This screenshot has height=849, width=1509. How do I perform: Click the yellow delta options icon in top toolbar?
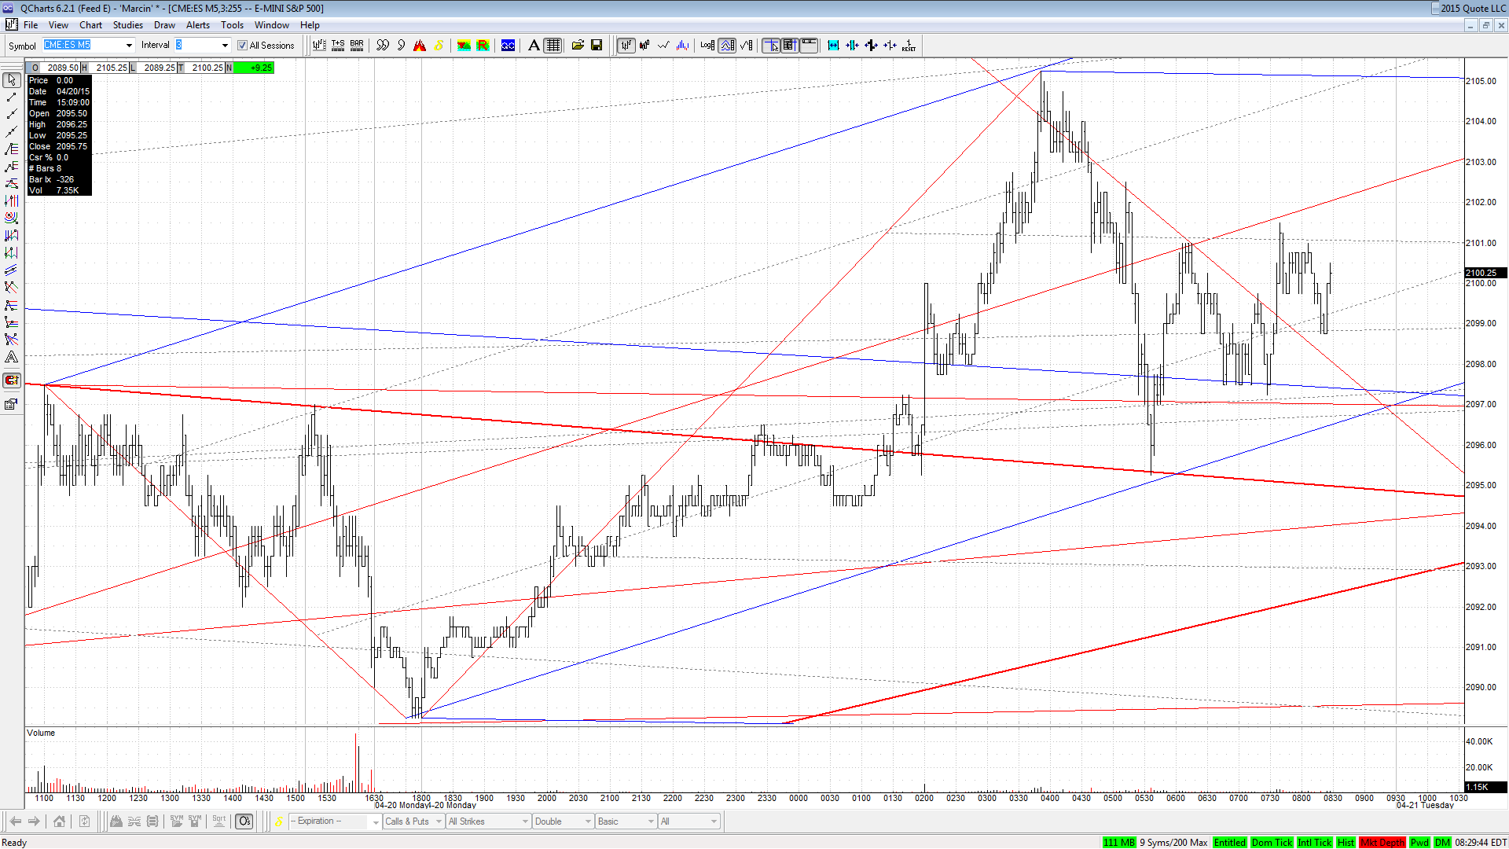439,46
